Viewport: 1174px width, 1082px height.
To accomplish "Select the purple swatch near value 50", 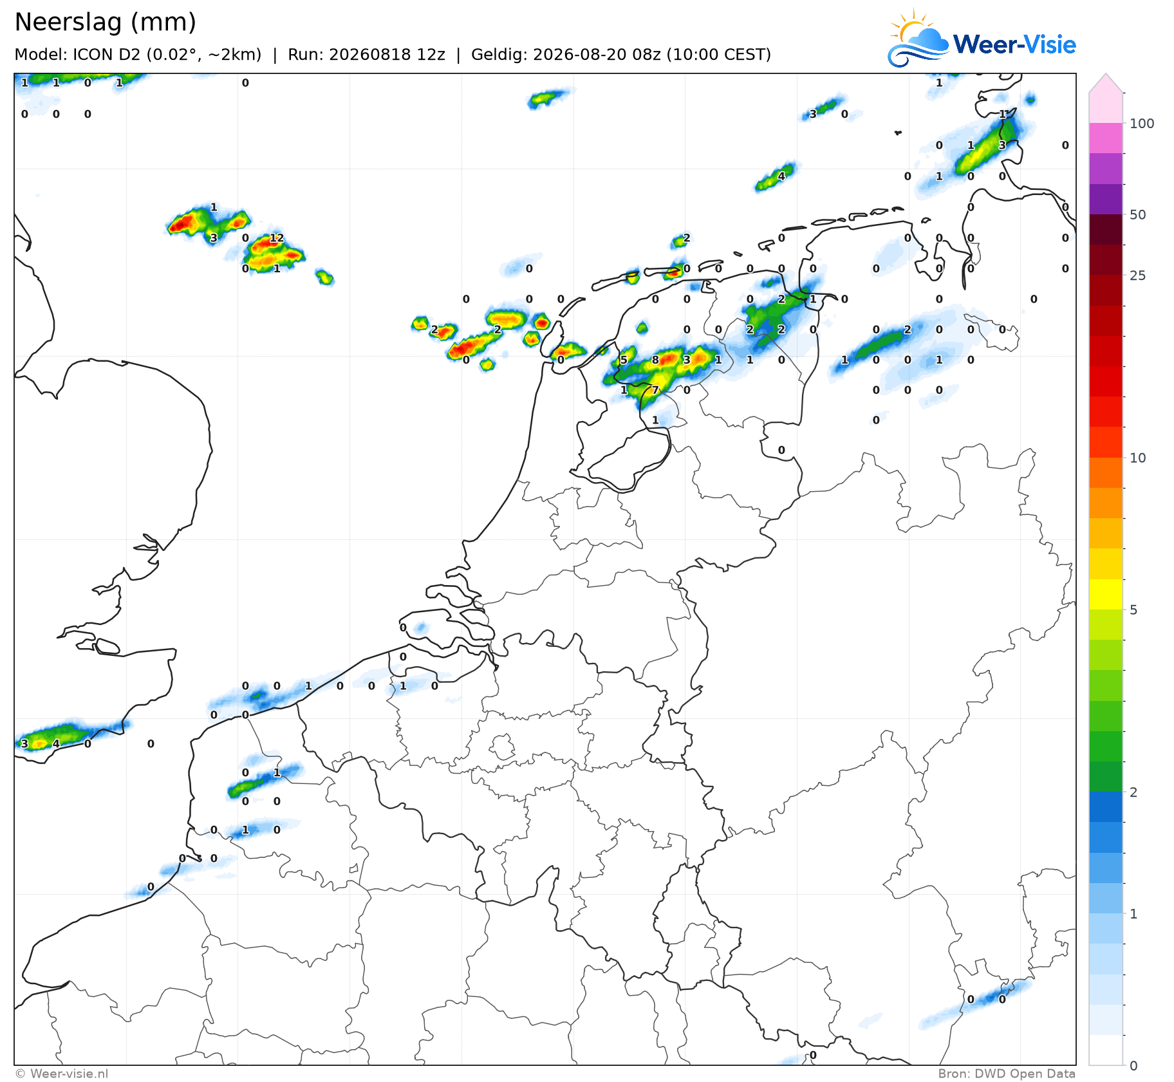I will (x=1106, y=200).
